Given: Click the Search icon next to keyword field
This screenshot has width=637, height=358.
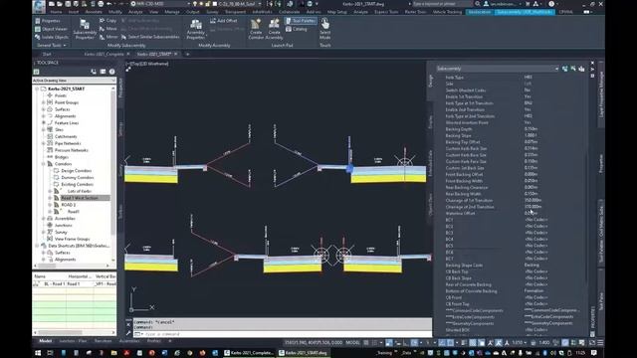Looking at the screenshot, I should pos(478,4).
